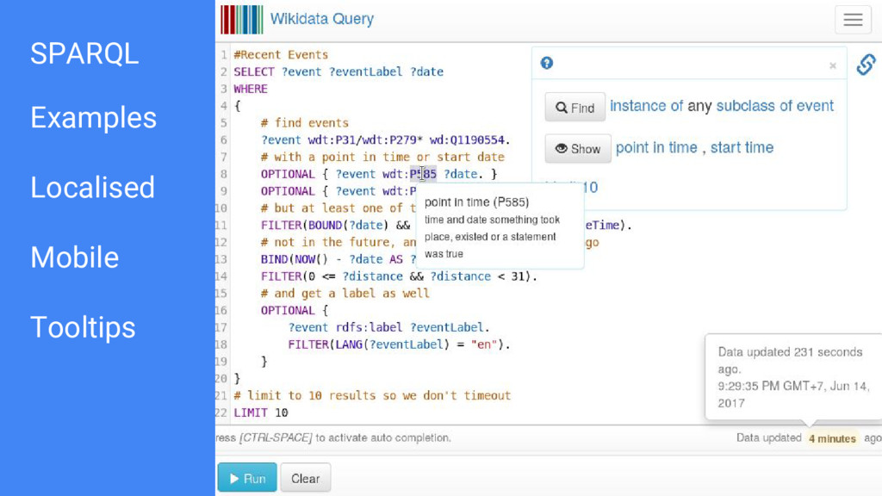882x496 pixels.
Task: Clear the query editor
Action: [x=306, y=477]
